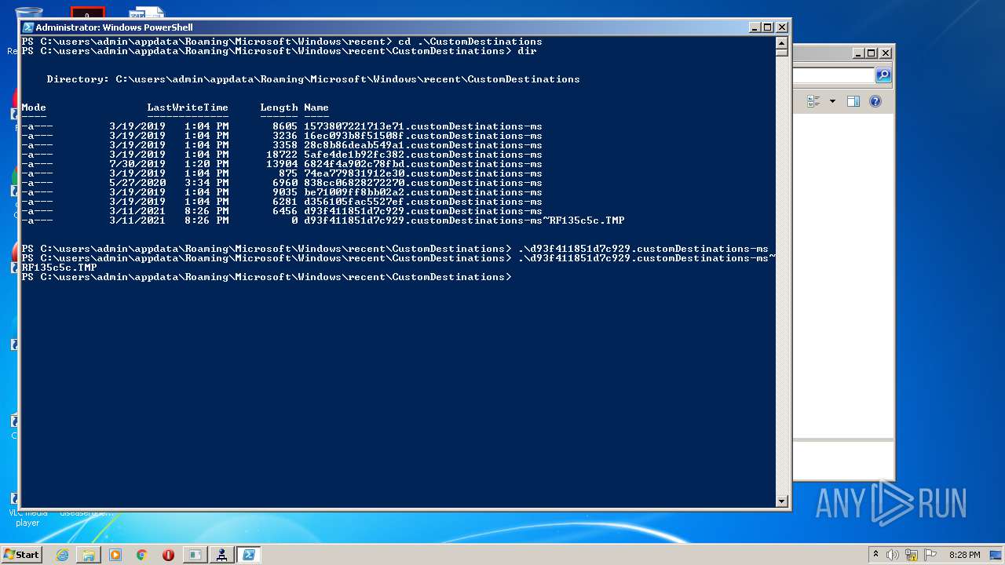Click Show Desktop at taskbar end
The image size is (1005, 565).
[x=997, y=555]
